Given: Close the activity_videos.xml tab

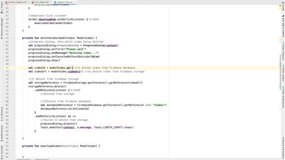Looking at the screenshot, I should click(28, 2).
